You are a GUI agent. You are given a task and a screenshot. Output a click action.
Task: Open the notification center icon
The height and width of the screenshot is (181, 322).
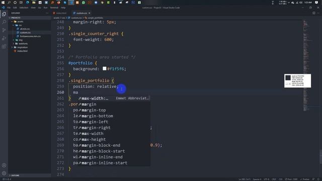(x=316, y=3)
